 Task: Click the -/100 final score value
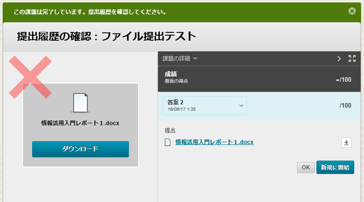[344, 79]
